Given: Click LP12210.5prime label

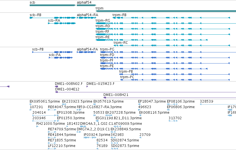Looking at the screenshot, I should (62, 146).
